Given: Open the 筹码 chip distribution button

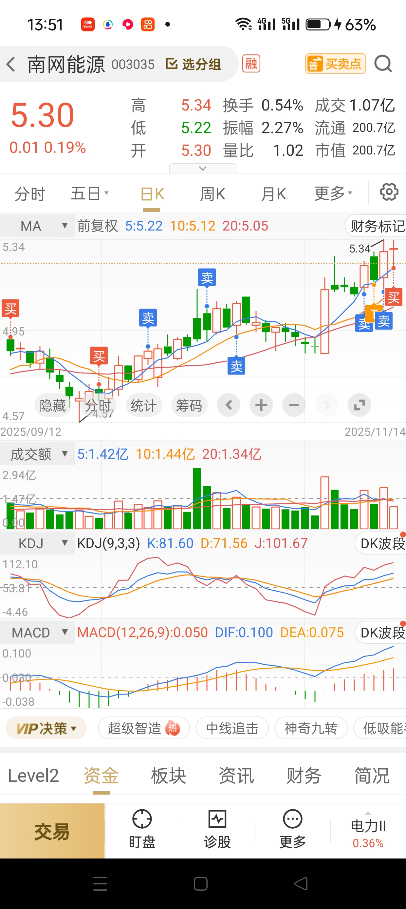Looking at the screenshot, I should [189, 405].
